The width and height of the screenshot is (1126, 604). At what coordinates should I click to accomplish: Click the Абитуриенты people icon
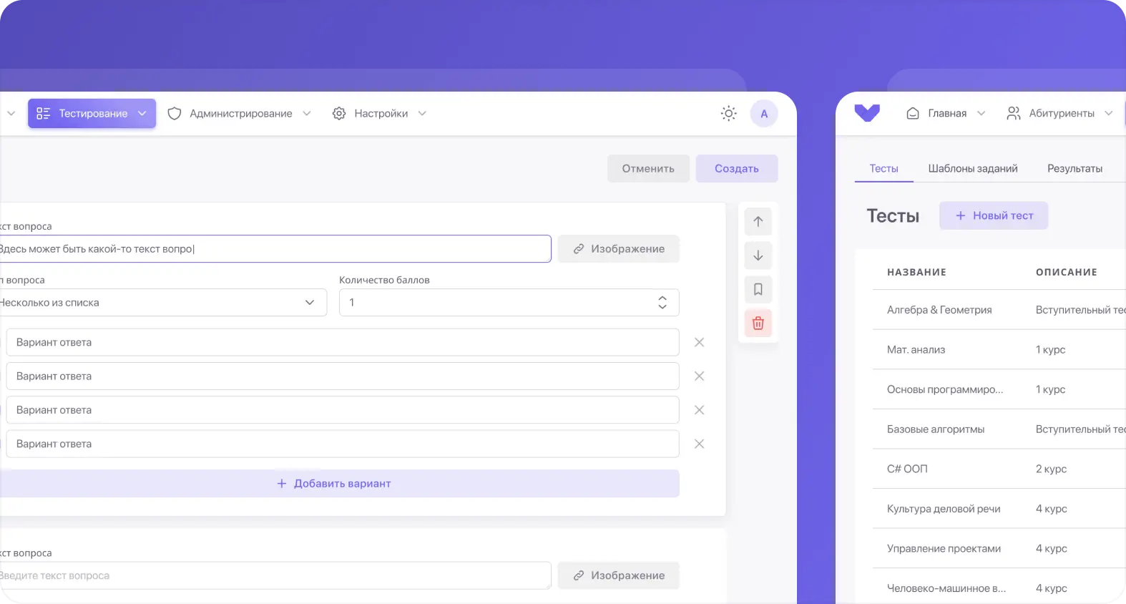(1014, 113)
